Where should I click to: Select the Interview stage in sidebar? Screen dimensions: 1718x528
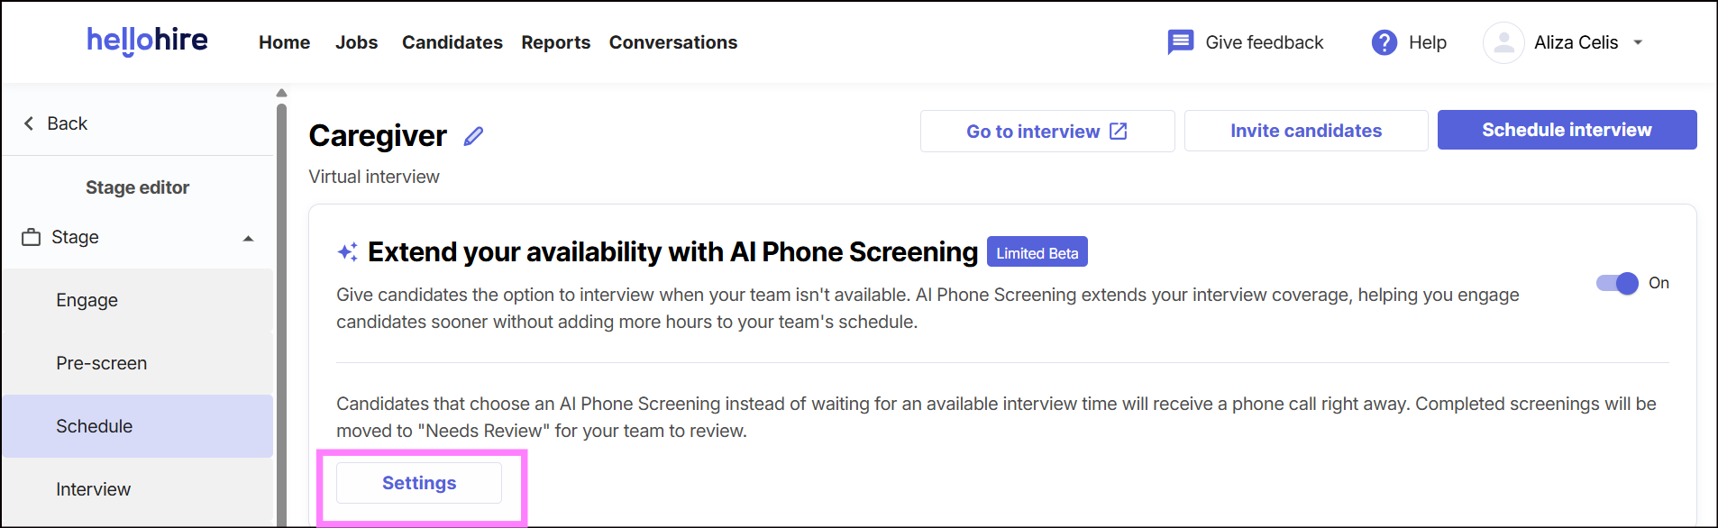tap(137, 489)
